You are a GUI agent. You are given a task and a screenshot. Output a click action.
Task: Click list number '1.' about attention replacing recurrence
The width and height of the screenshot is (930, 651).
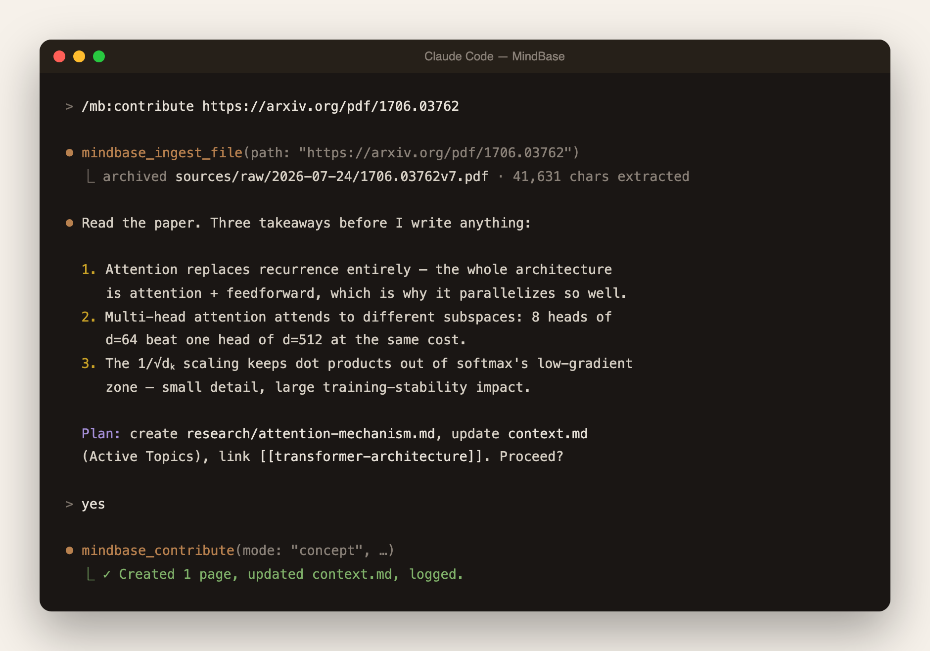tap(89, 270)
